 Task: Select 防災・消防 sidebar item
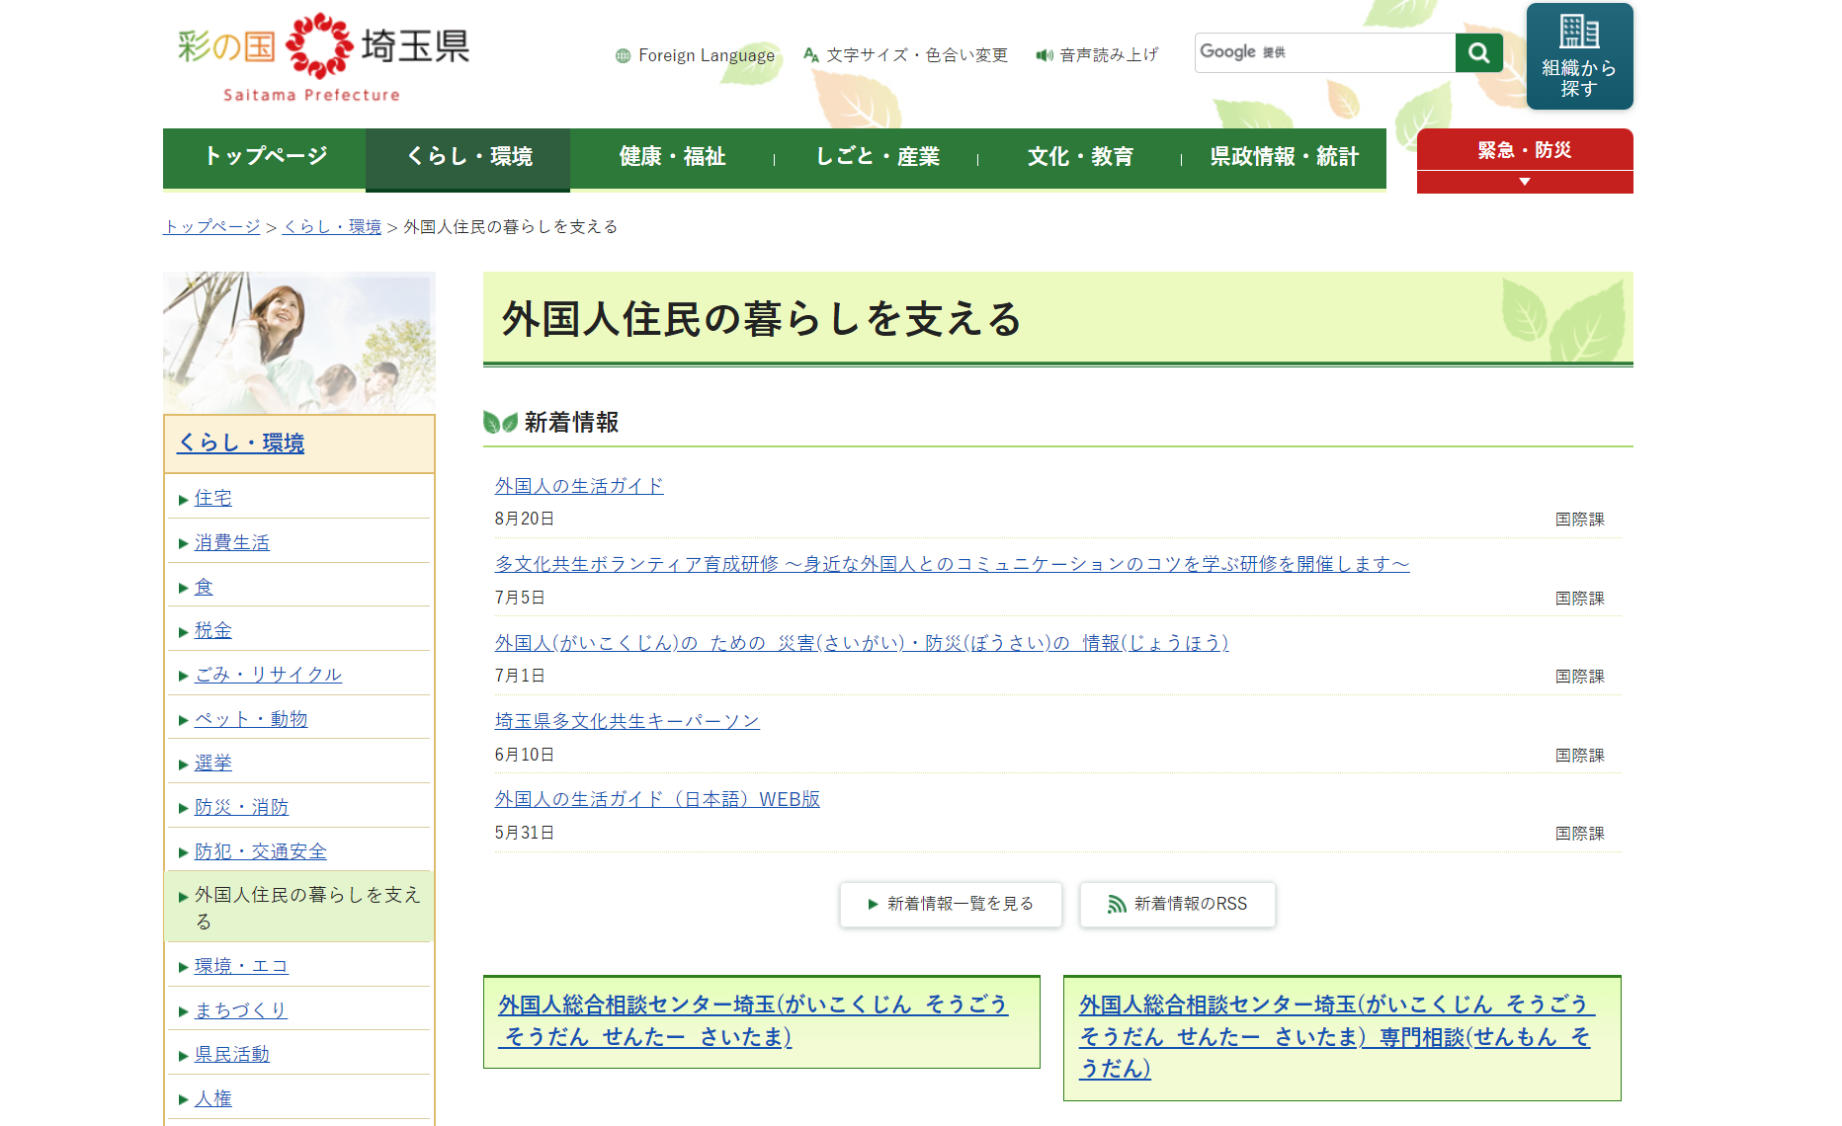pos(241,807)
